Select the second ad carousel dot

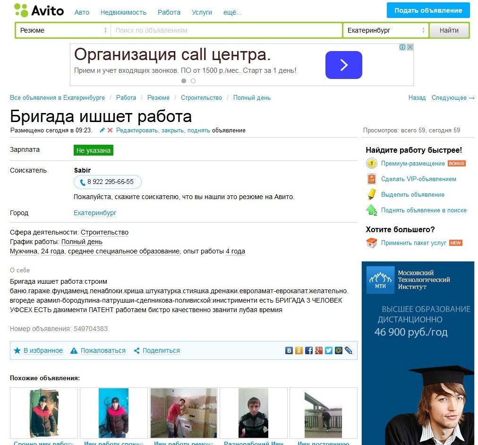[193, 81]
